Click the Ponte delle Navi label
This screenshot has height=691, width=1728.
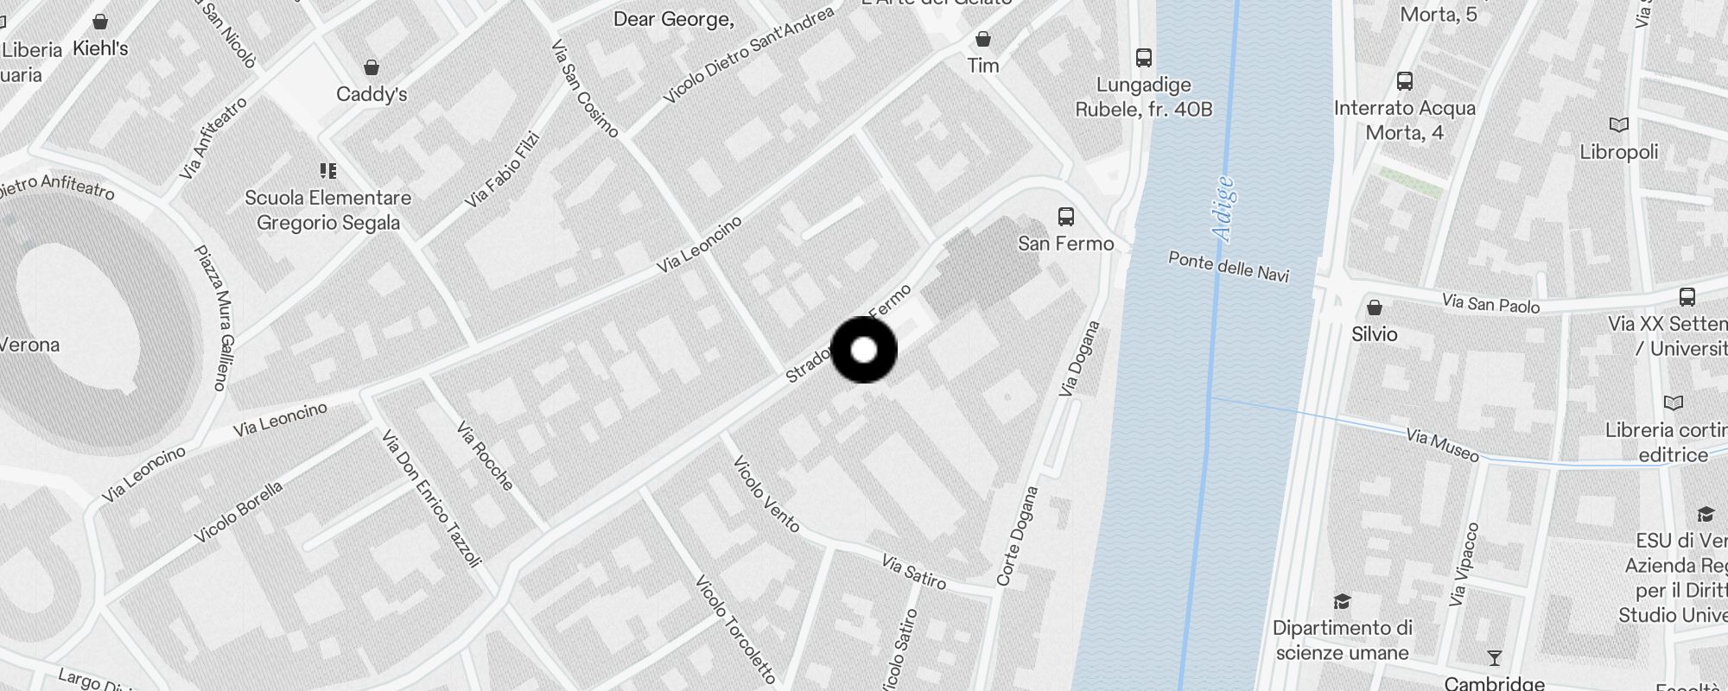point(1229,267)
